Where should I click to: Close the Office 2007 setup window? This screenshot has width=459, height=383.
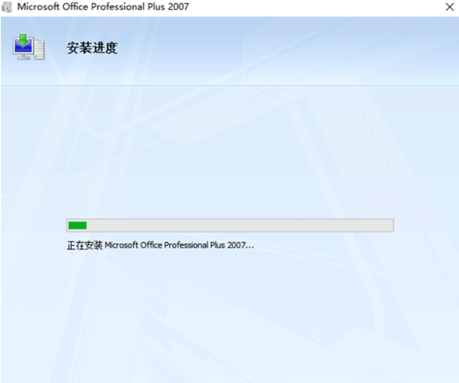[450, 7]
